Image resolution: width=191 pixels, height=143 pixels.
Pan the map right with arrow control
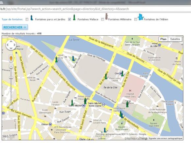(x=14, y=45)
